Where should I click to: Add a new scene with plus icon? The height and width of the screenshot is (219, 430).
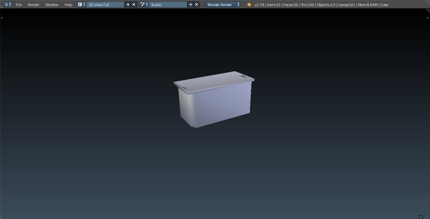(190, 4)
